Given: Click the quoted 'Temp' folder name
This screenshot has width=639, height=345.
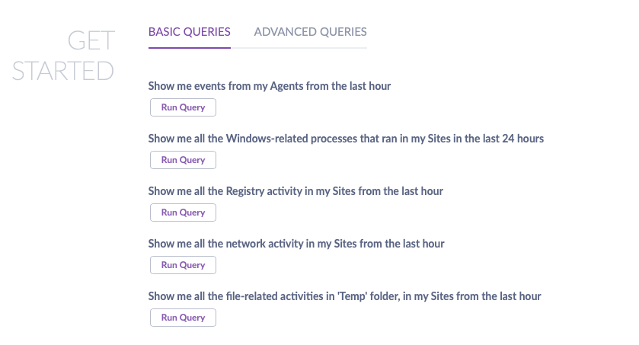Looking at the screenshot, I should click(x=353, y=296).
